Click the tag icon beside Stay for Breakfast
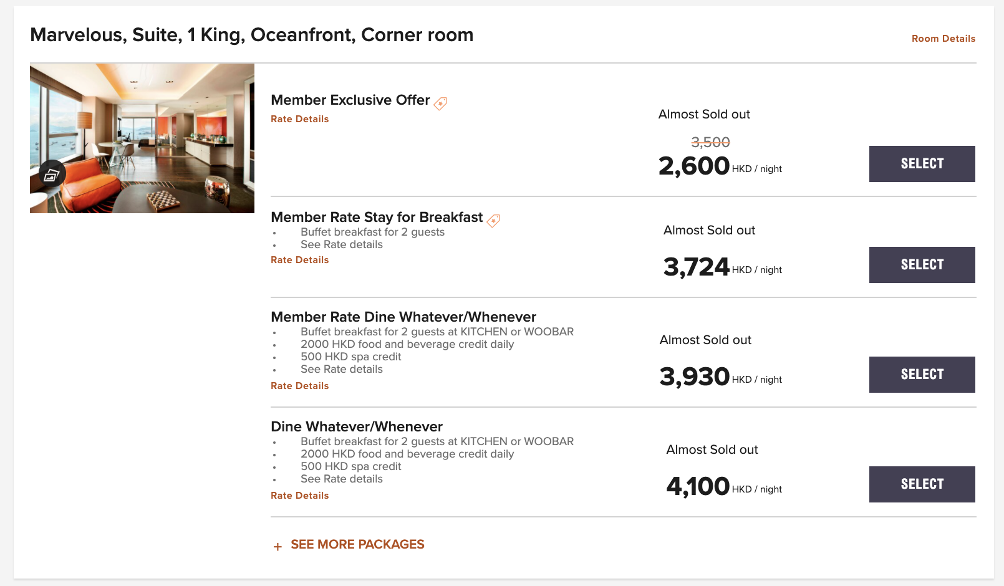Image resolution: width=1004 pixels, height=586 pixels. point(493,221)
